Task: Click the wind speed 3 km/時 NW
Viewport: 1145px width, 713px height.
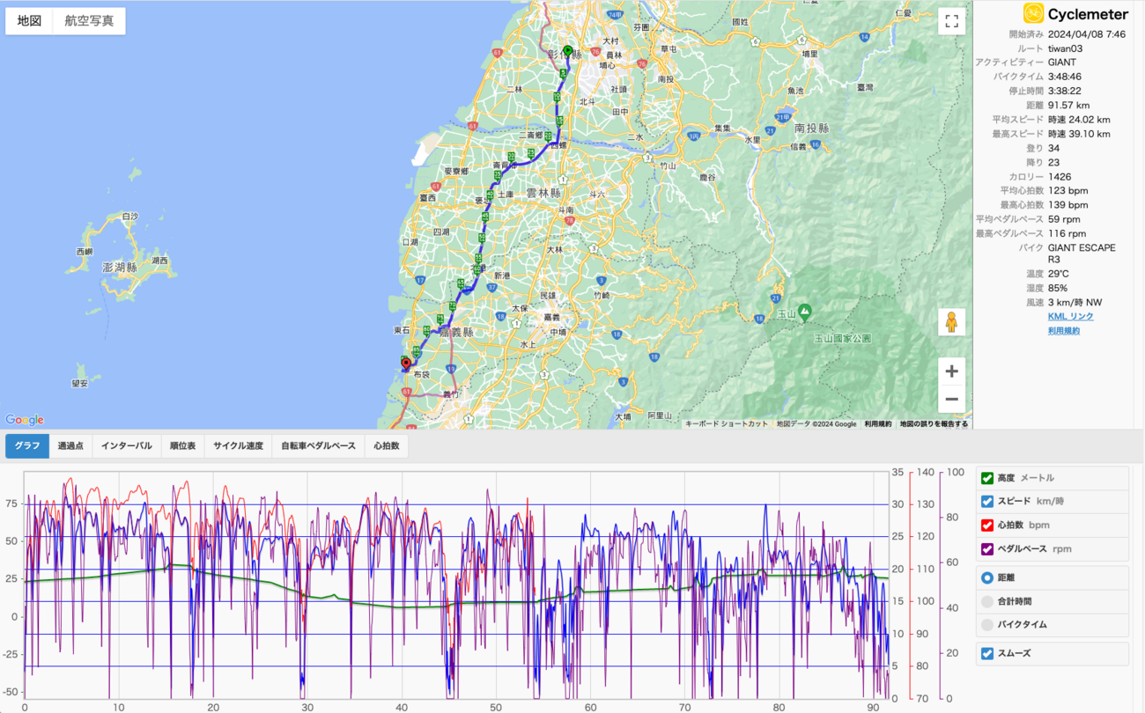Action: (x=1075, y=303)
